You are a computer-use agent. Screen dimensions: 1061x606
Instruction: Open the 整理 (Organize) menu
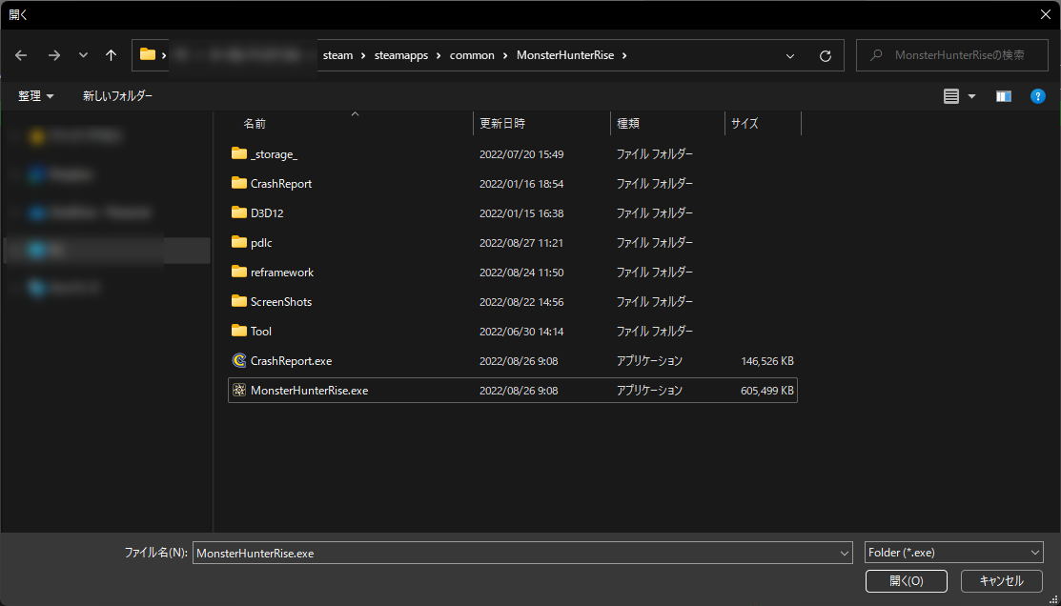(36, 96)
